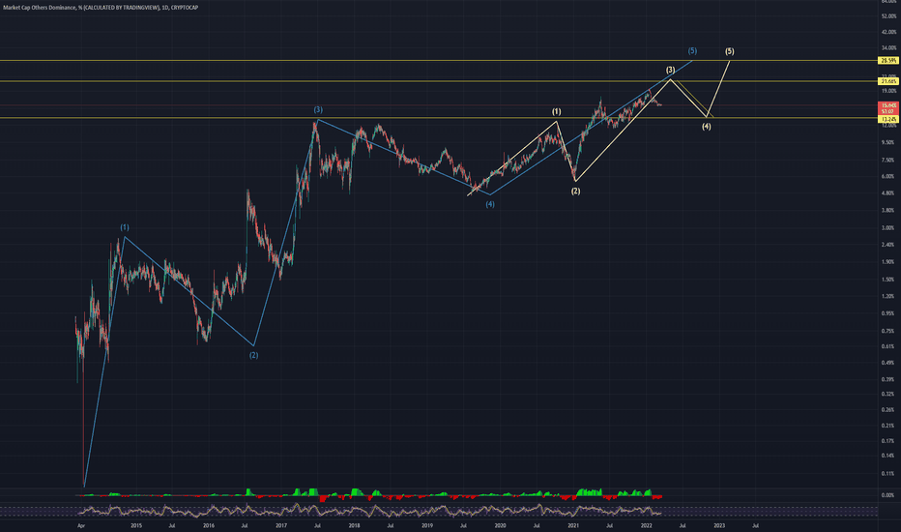Click the 0.39% price axis label
The height and width of the screenshot is (532, 901).
(888, 379)
